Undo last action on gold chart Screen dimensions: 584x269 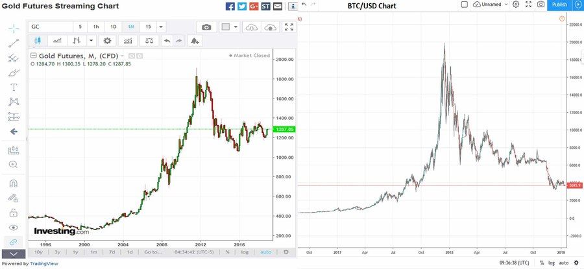[167, 41]
